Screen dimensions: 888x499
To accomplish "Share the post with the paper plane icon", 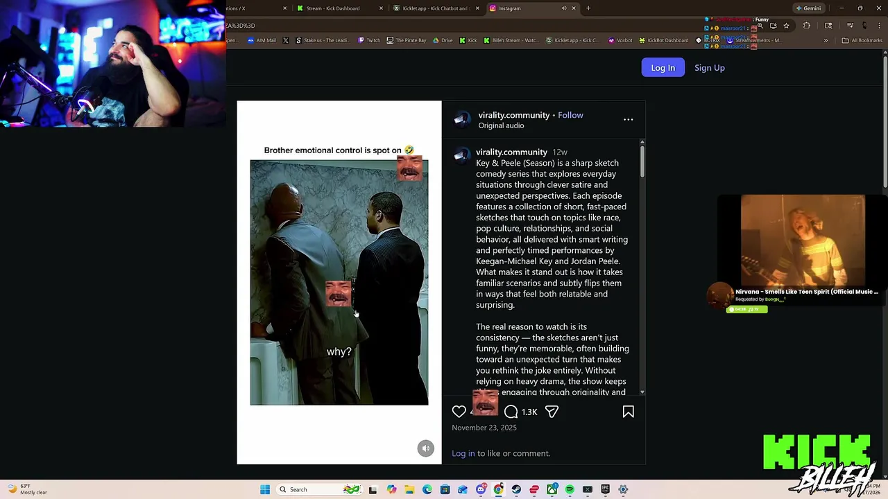I will click(x=552, y=412).
